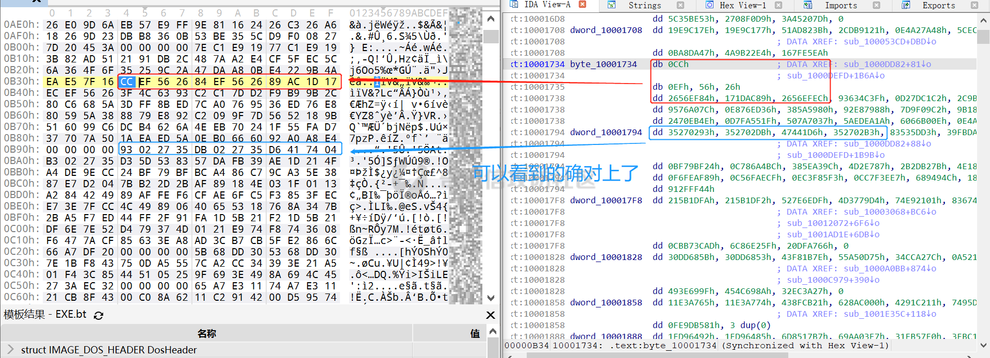Click the dword_10001794 label in disassembly
Screen dimensions: 990x358
pos(606,133)
